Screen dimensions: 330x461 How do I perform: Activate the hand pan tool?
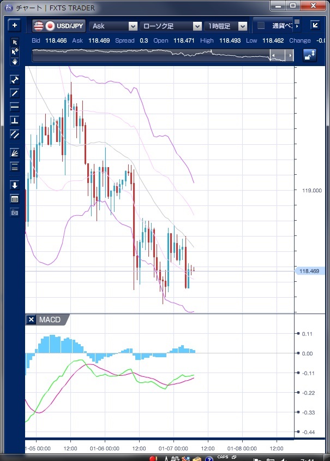tap(15, 61)
